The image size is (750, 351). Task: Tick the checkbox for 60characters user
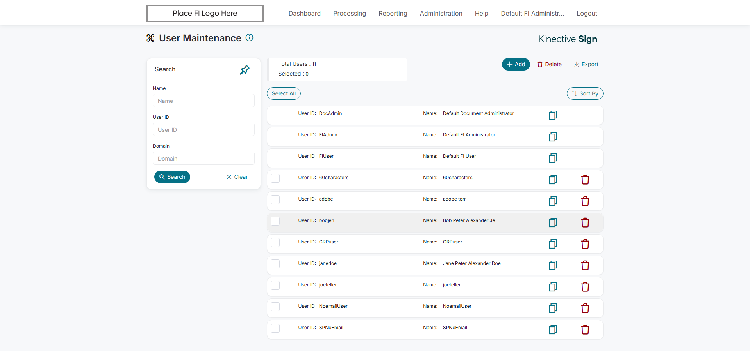click(x=275, y=178)
